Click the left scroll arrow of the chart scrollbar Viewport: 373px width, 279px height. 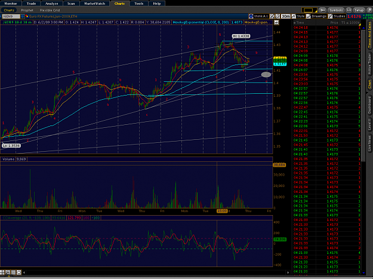click(24, 272)
